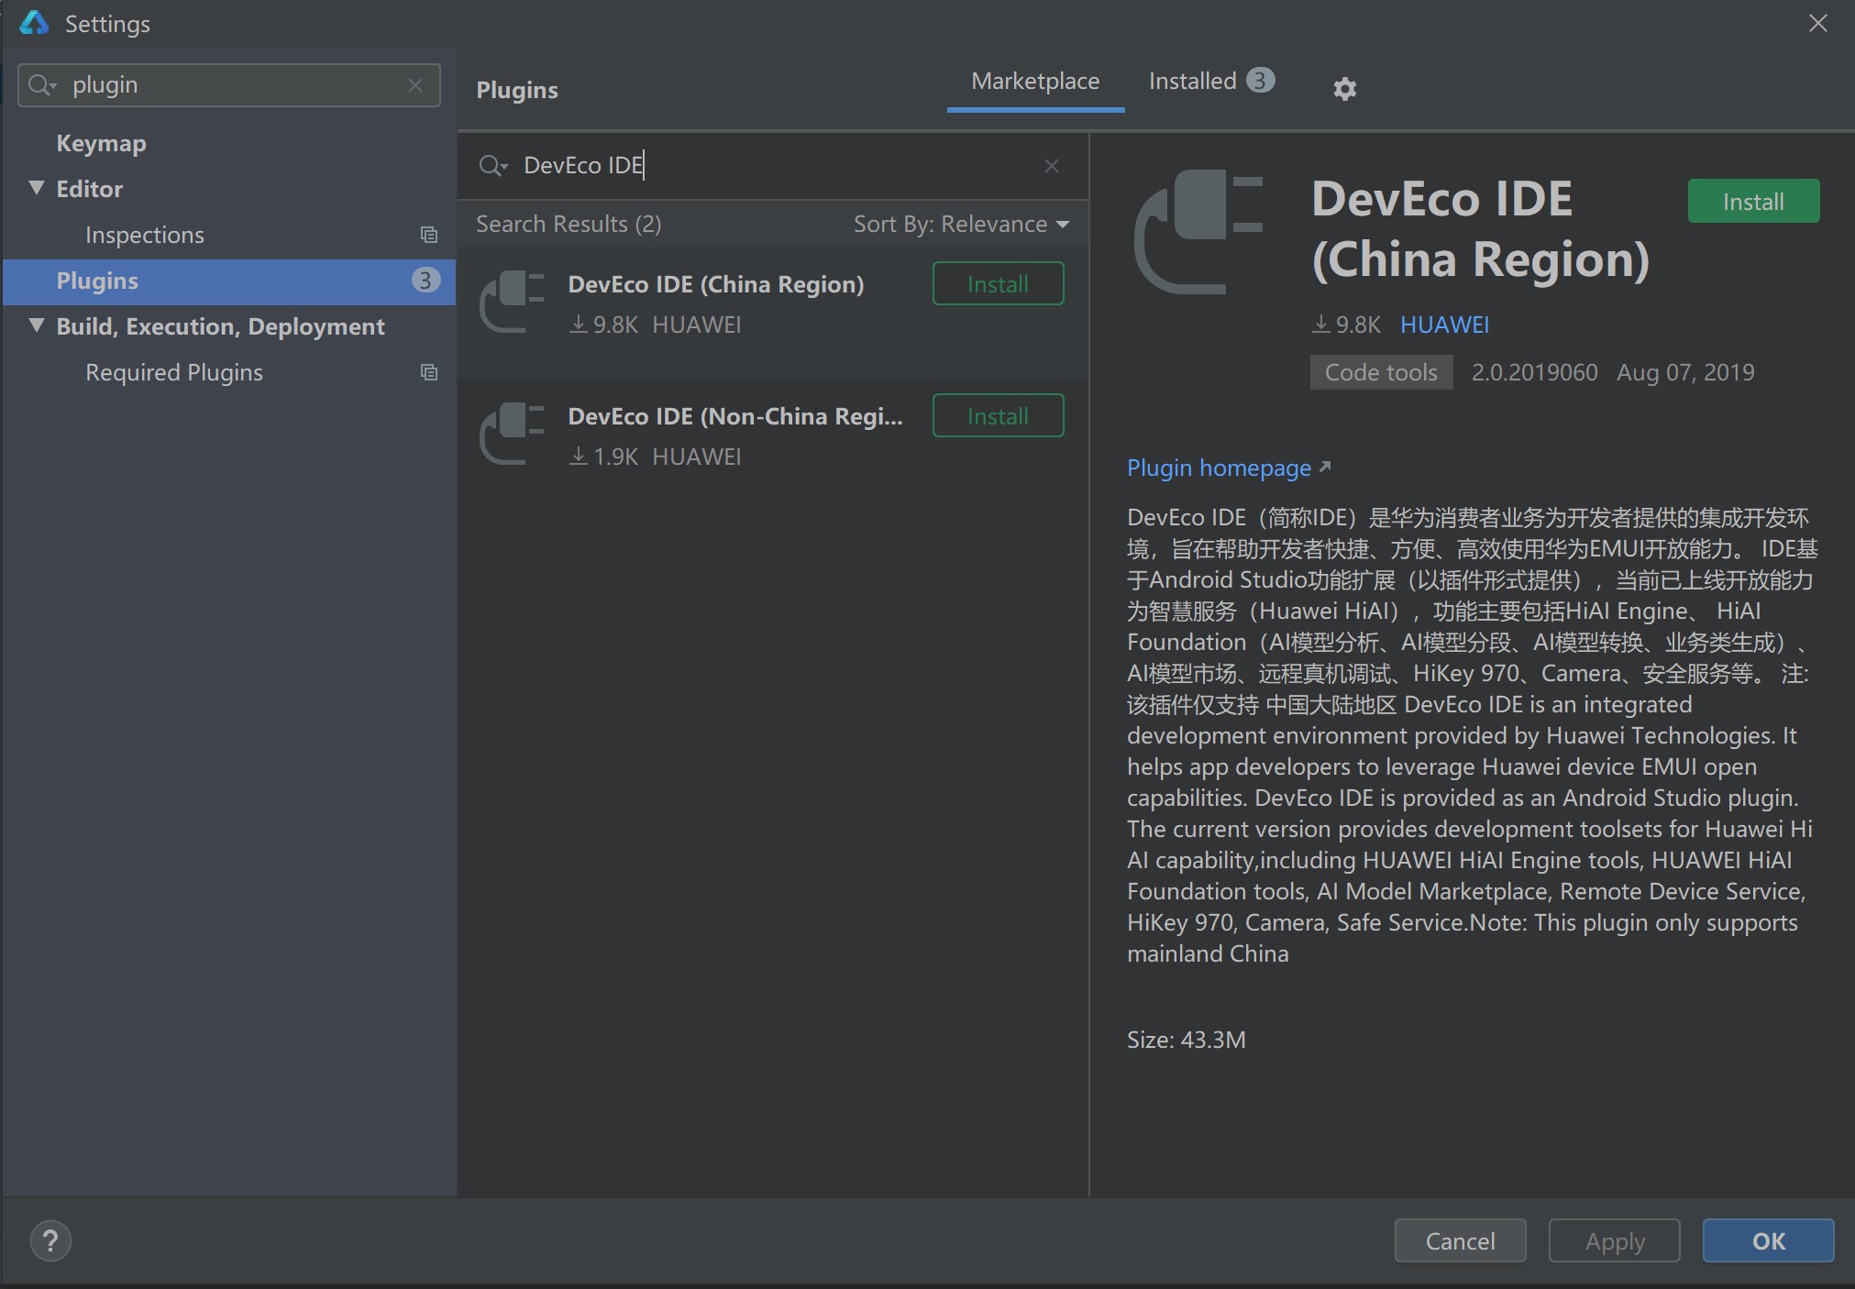Select the Marketplace tab
Screen dimensions: 1855x1289
click(1034, 82)
